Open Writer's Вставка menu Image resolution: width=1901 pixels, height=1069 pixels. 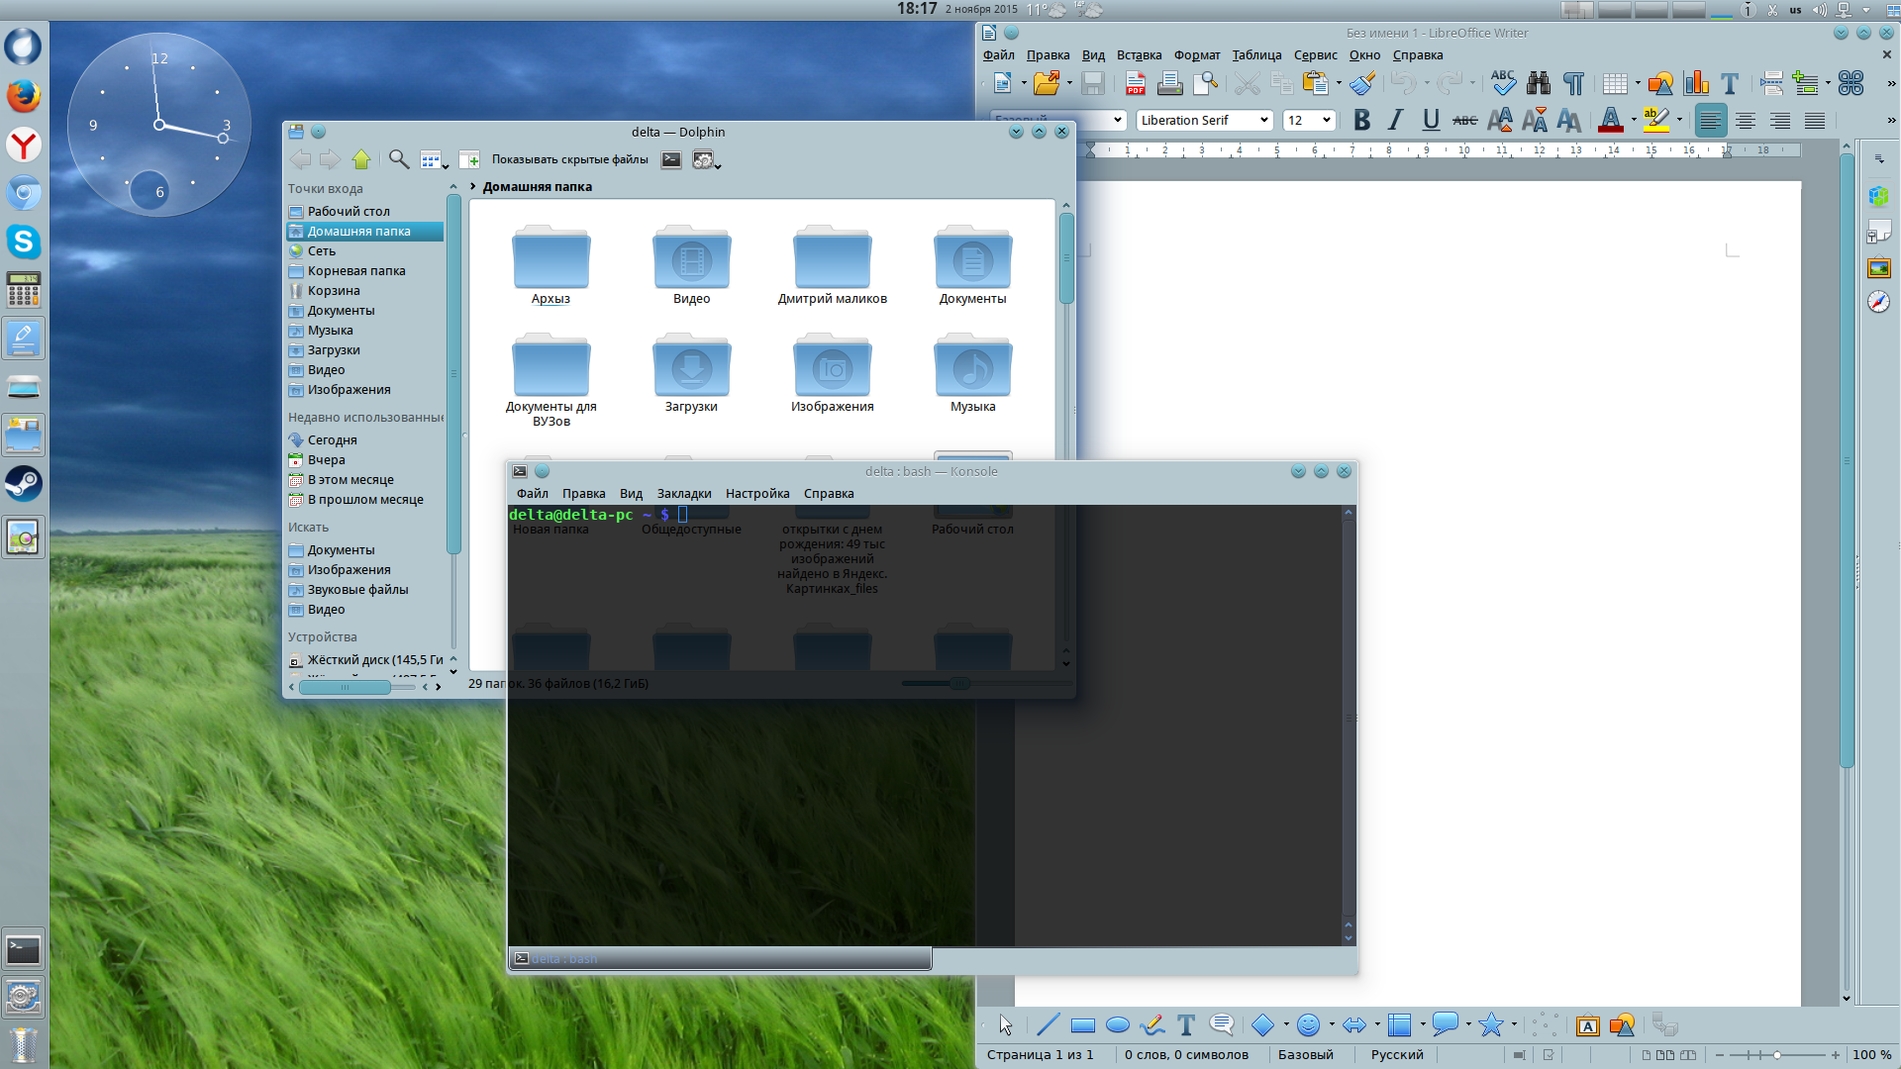tap(1139, 55)
